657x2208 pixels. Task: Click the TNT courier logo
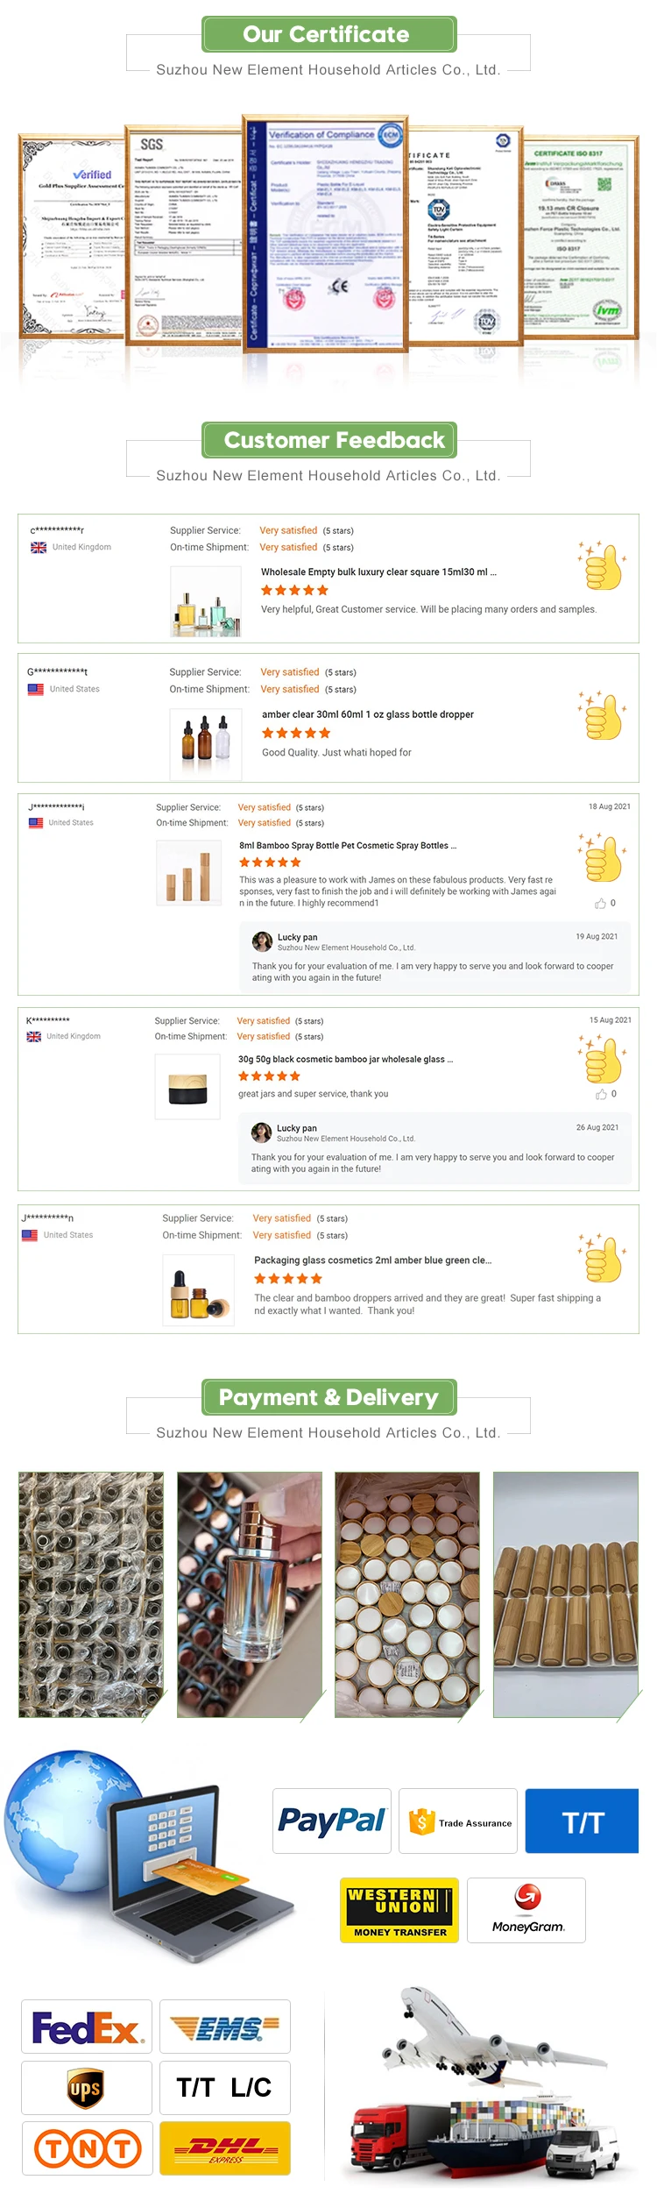[88, 2148]
